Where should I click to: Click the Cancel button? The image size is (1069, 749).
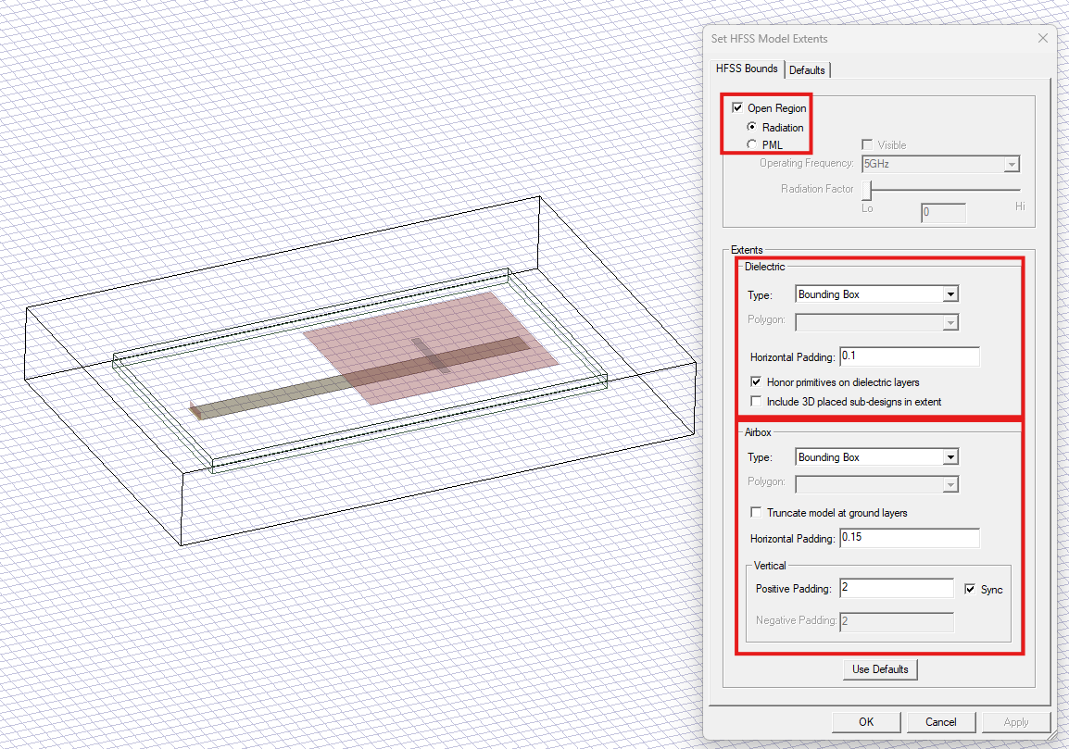(941, 721)
